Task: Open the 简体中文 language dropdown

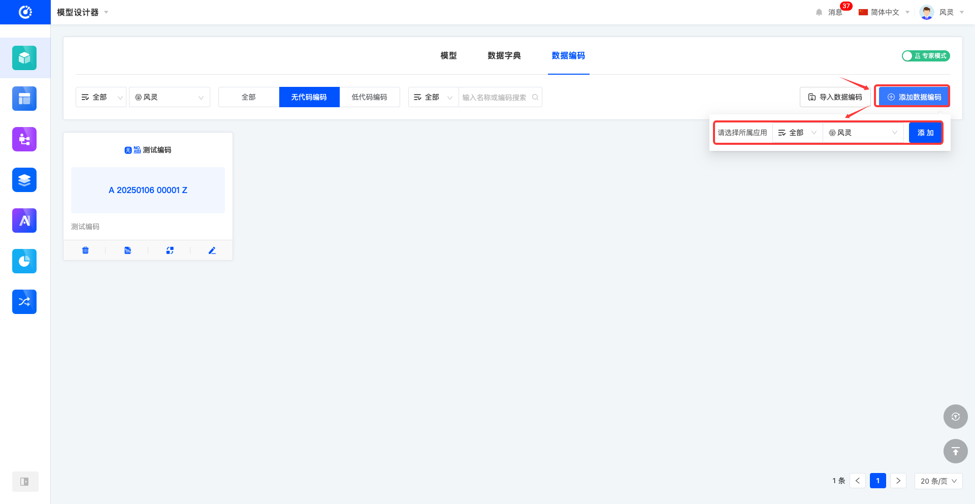Action: 884,12
